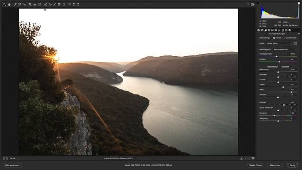The image size is (302, 170).
Task: Click the Dynamik slider handle
Action: 275,115
